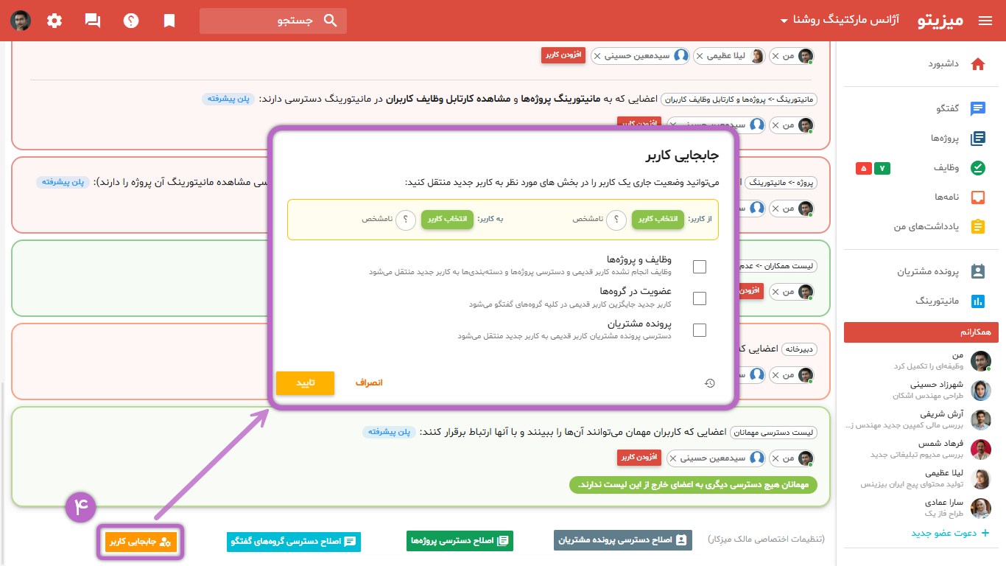
Task: Check the وظایف و پروژه‌ها checkbox
Action: pos(700,267)
